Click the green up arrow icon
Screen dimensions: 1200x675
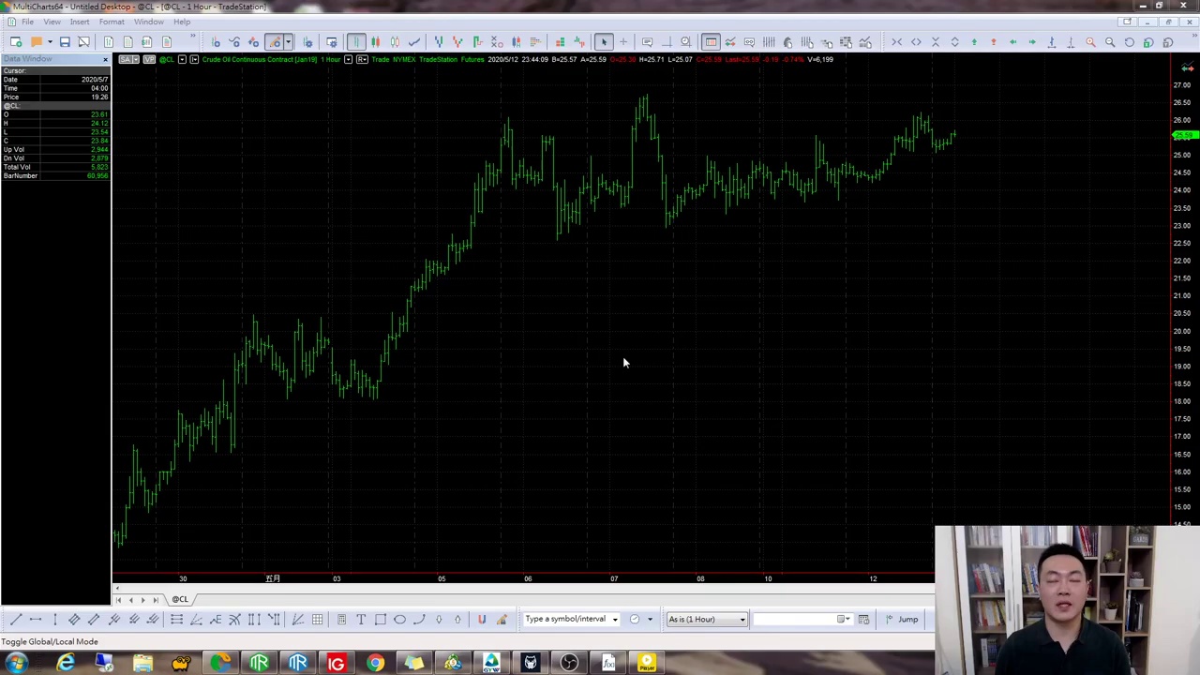tap(974, 42)
